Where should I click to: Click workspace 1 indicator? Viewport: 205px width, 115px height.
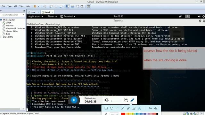pos(187,16)
